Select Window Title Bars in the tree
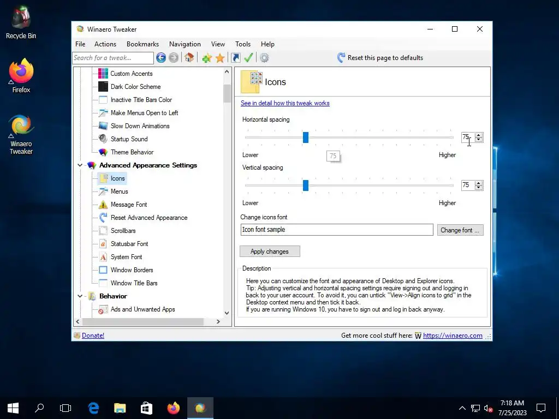Image resolution: width=559 pixels, height=419 pixels. pyautogui.click(x=134, y=283)
